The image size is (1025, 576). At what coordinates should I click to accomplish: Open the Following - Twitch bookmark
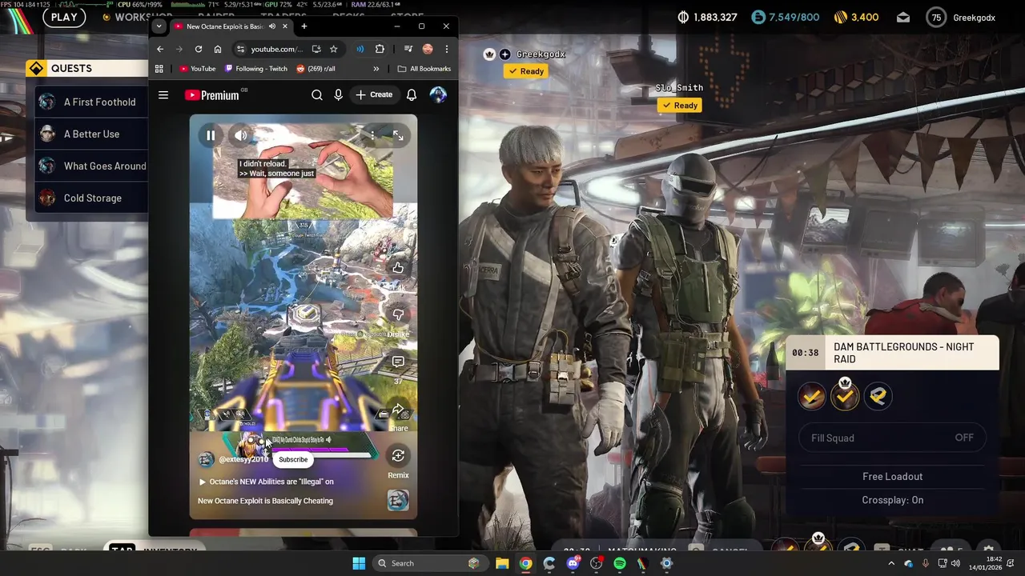click(256, 69)
